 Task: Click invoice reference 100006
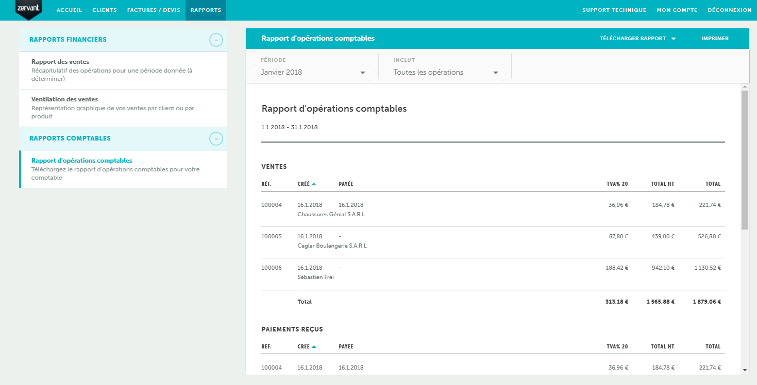tap(272, 268)
